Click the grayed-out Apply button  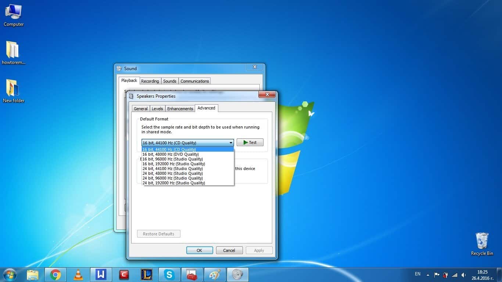click(259, 250)
